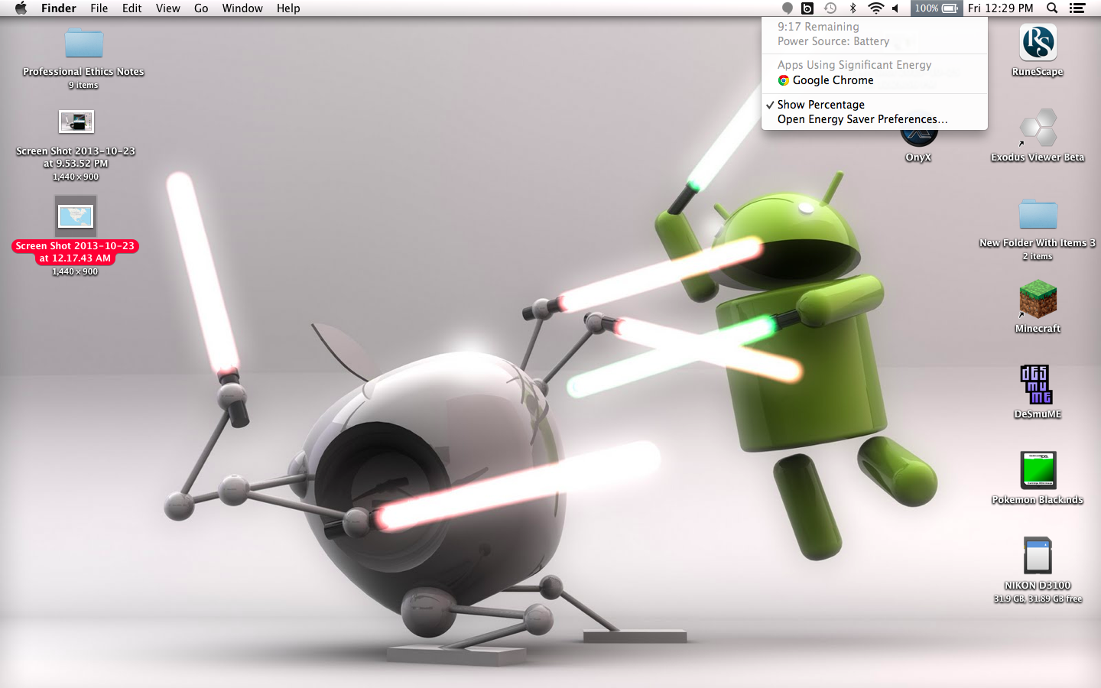
Task: Open the Time Machine status menu
Action: click(x=830, y=8)
